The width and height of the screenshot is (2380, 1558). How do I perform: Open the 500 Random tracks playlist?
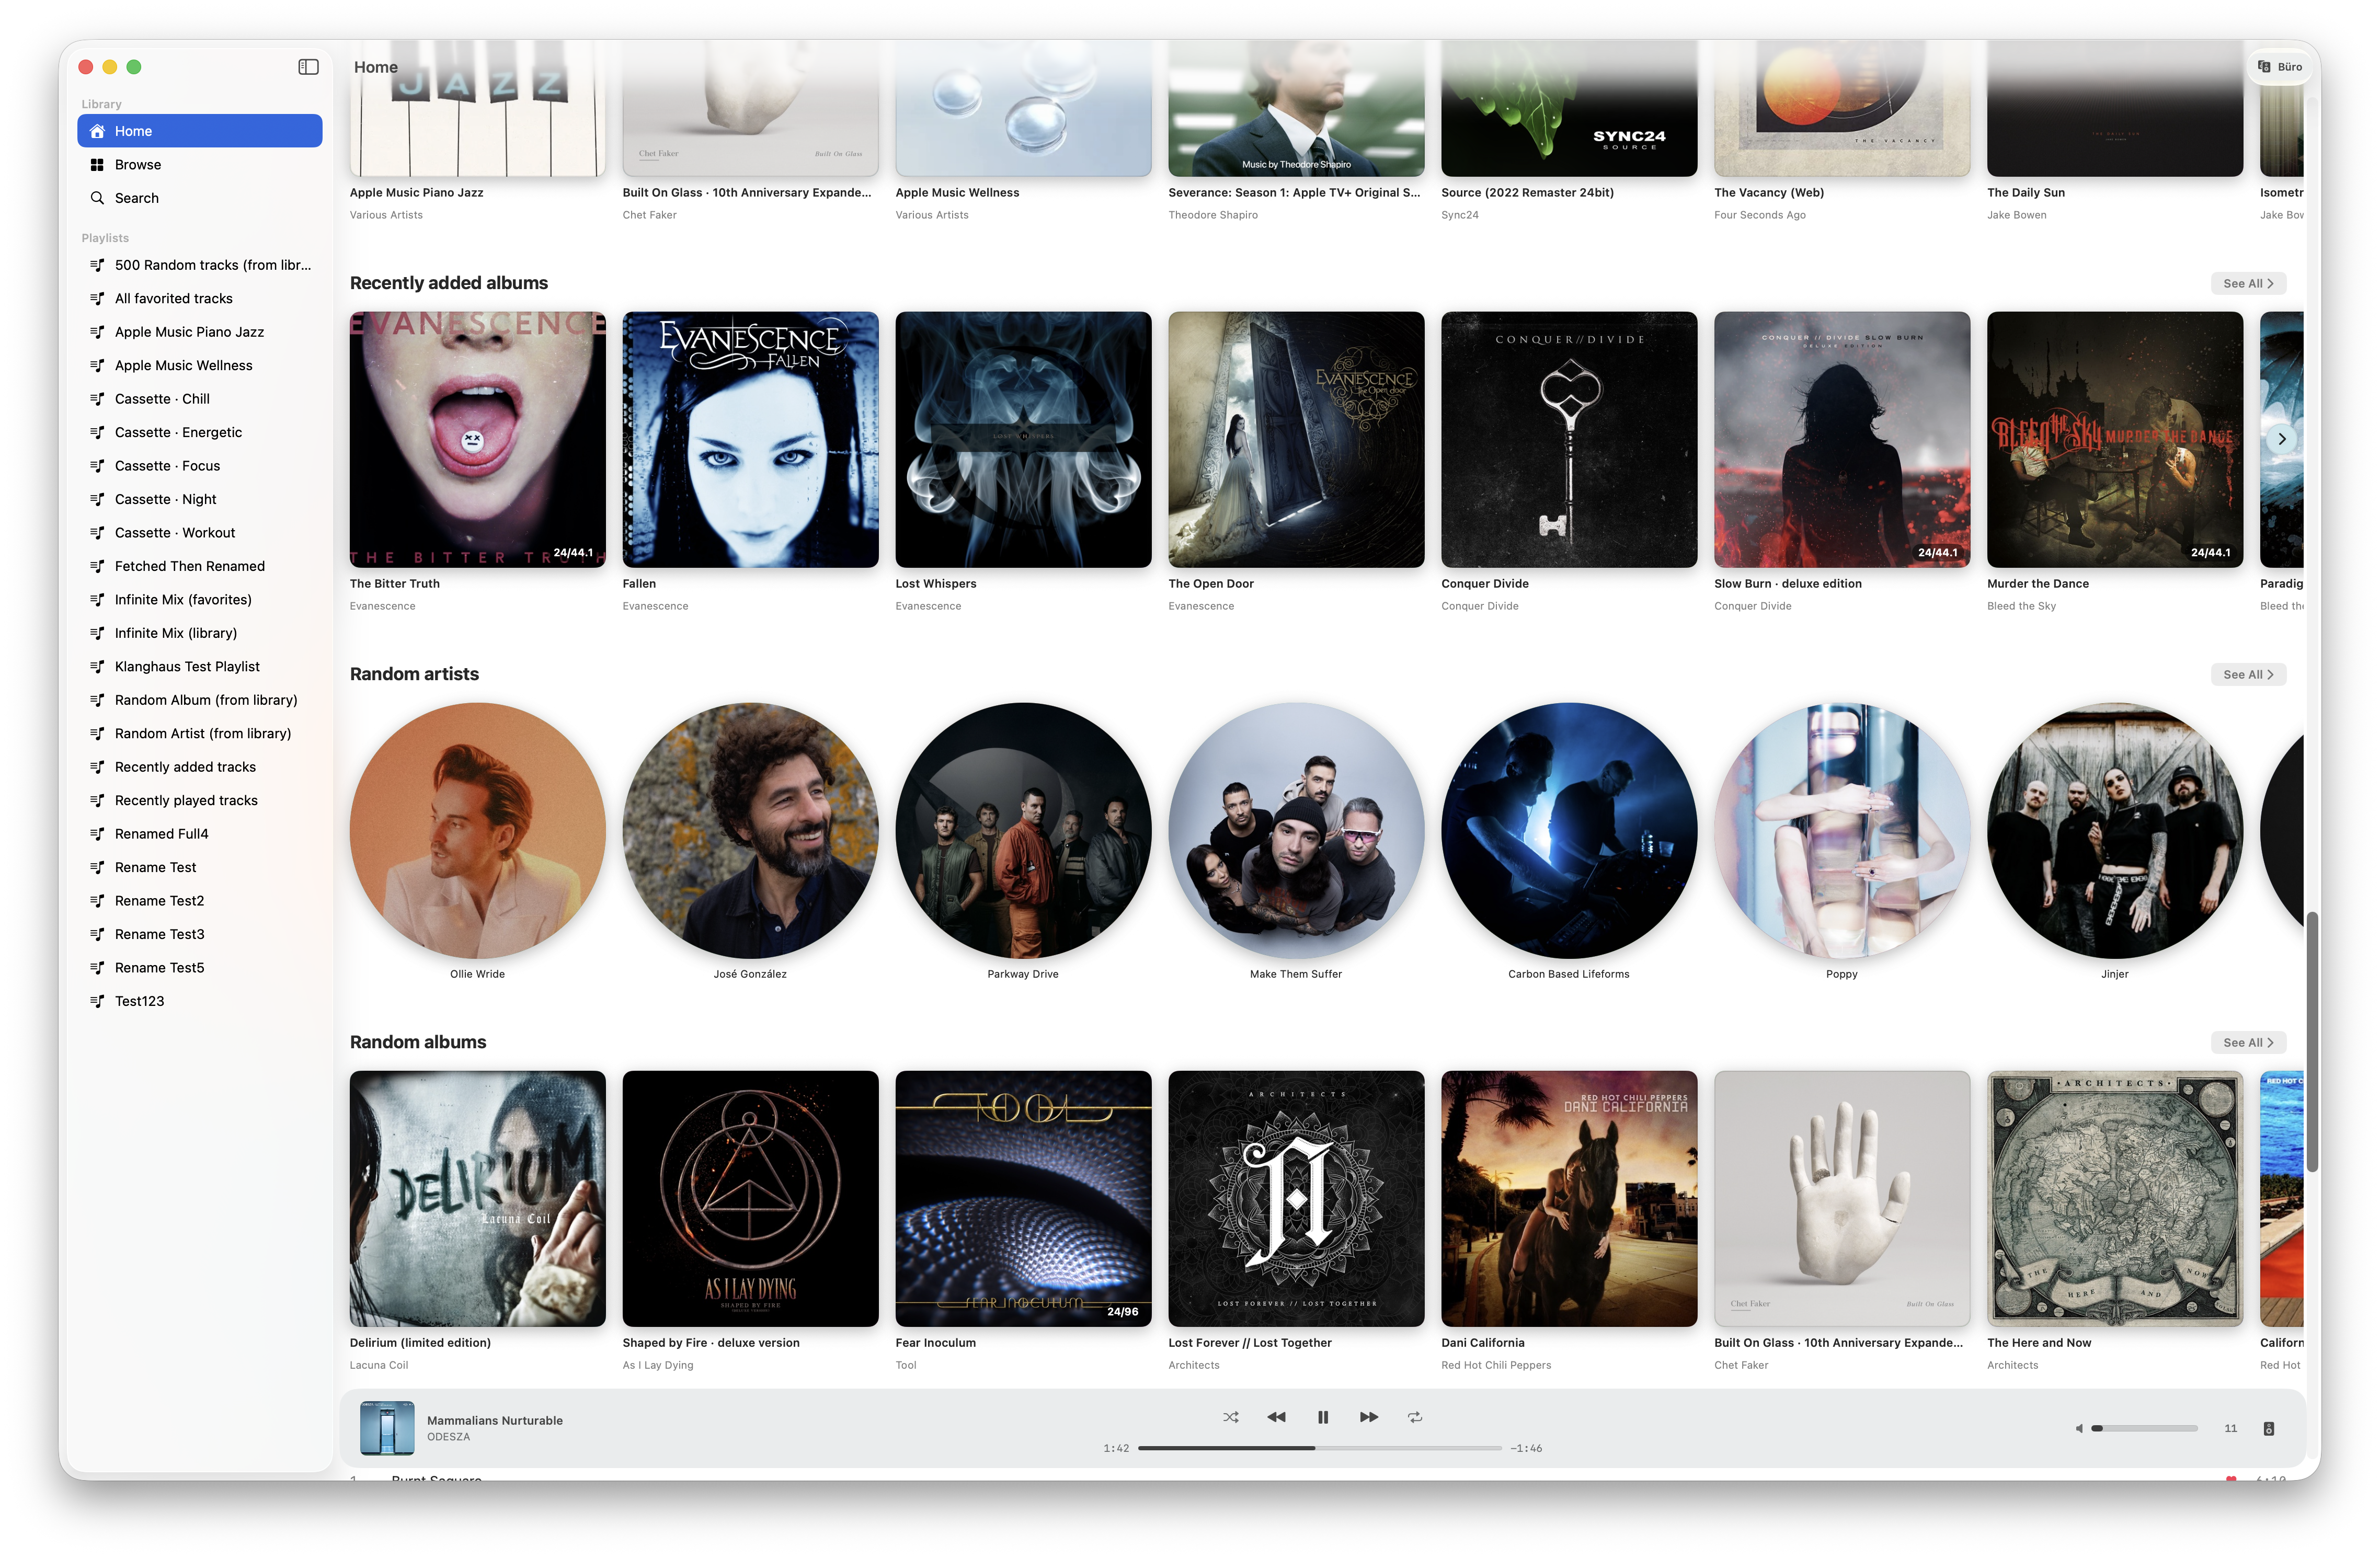coord(200,265)
